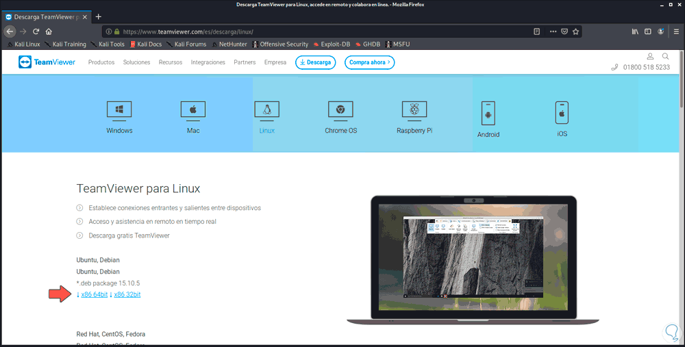Open the GHDB bookmark

point(367,44)
